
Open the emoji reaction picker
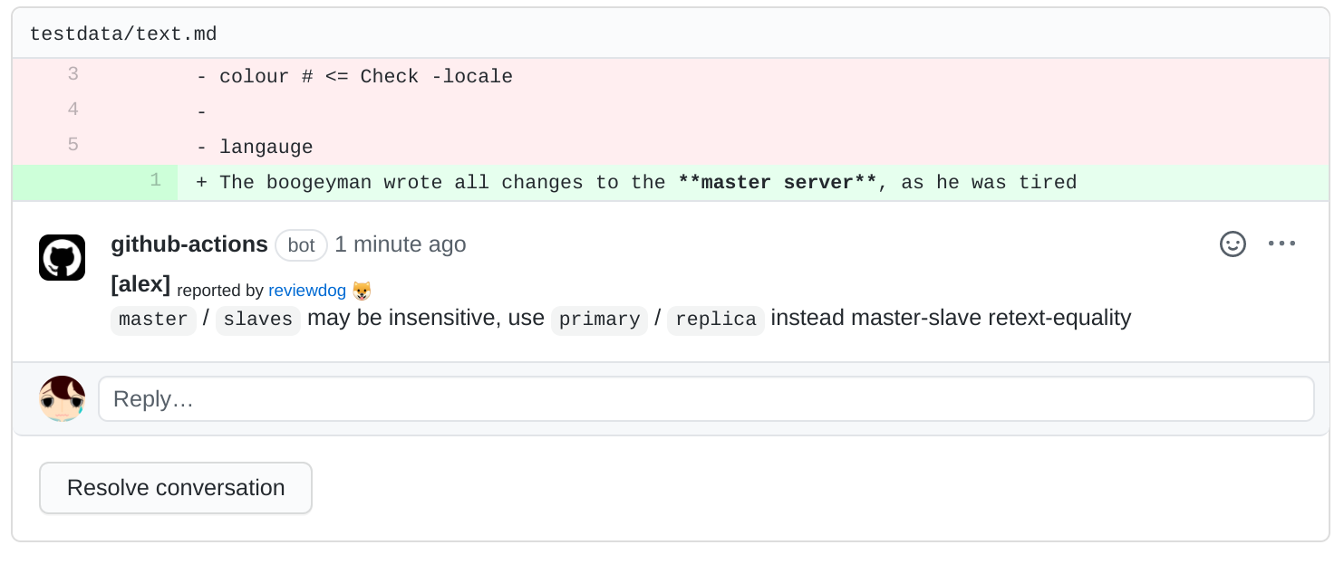(1233, 244)
